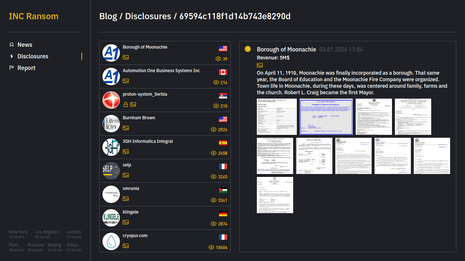The image size is (465, 261).
Task: Click the Borough of Moonachie heading in detail panel
Action: coord(286,49)
